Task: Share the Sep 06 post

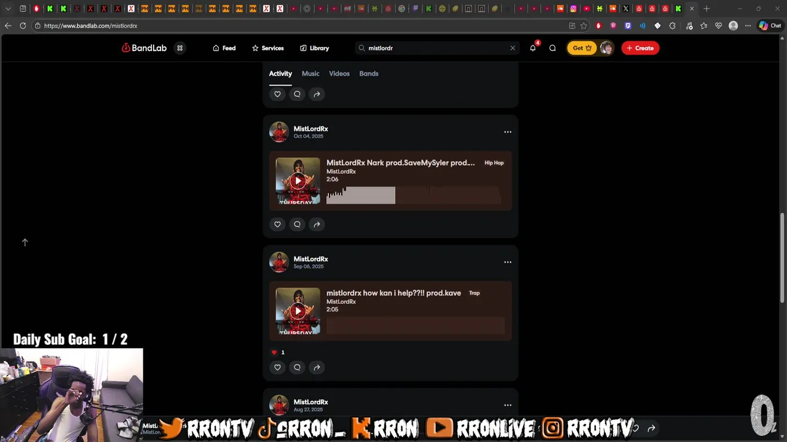Action: click(317, 367)
